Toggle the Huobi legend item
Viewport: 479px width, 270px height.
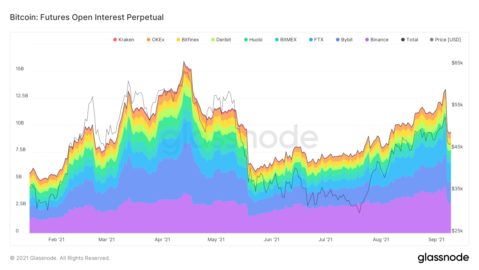(253, 40)
